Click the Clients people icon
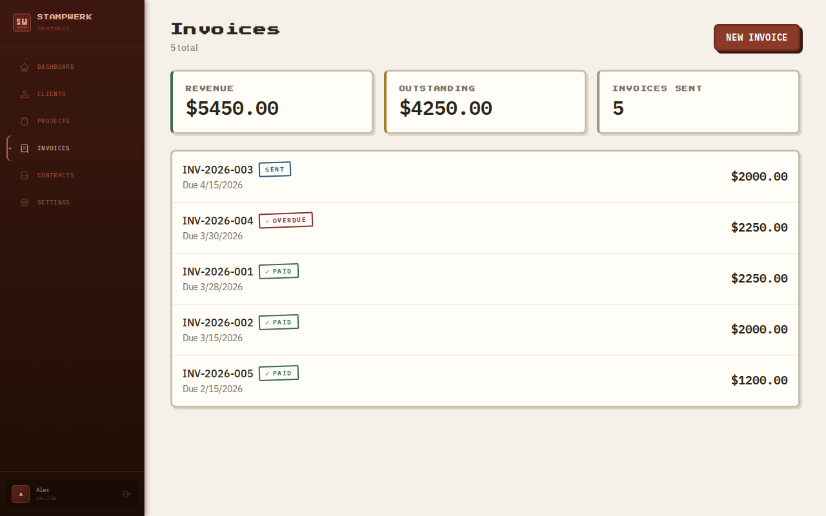Image resolution: width=826 pixels, height=516 pixels. coord(25,94)
